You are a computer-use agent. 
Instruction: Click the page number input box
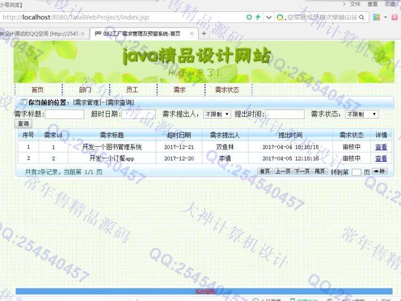point(356,172)
